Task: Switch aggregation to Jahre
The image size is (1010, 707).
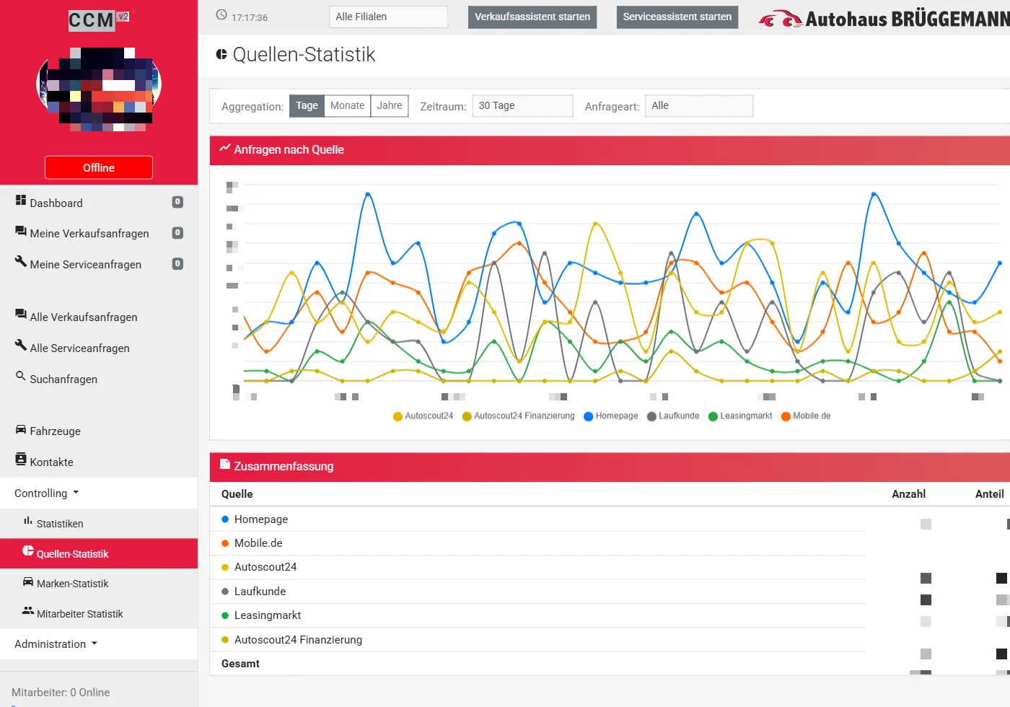Action: pyautogui.click(x=390, y=106)
